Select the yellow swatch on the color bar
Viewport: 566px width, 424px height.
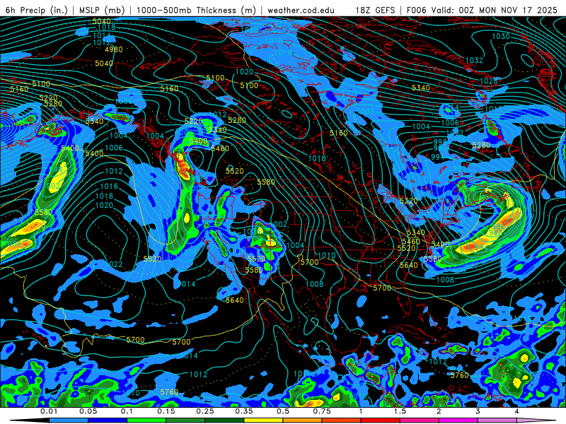pyautogui.click(x=263, y=420)
